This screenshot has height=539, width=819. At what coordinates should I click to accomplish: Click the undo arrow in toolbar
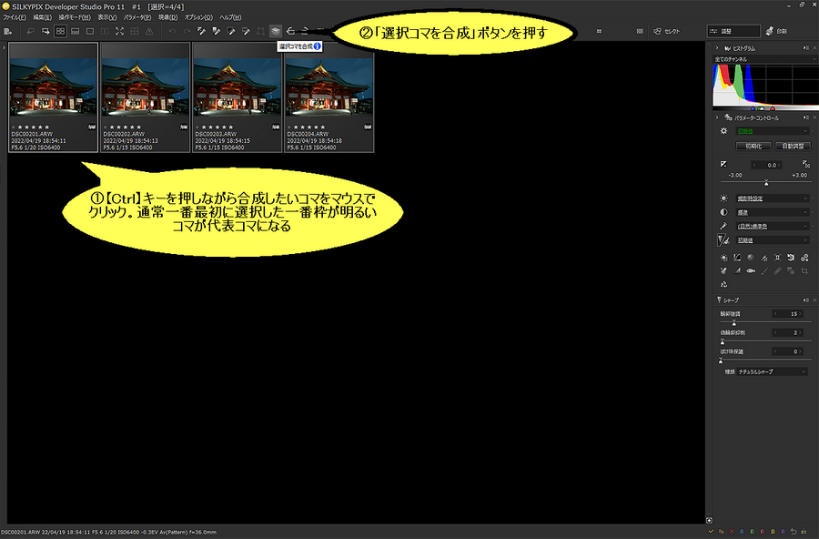coord(173,31)
